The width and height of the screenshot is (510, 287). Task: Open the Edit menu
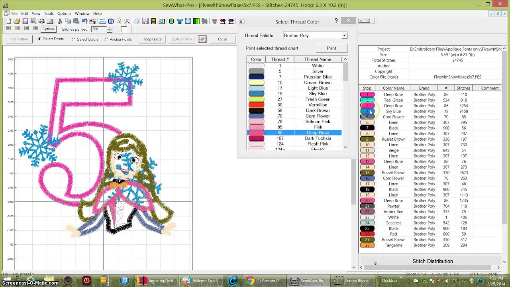(x=25, y=14)
